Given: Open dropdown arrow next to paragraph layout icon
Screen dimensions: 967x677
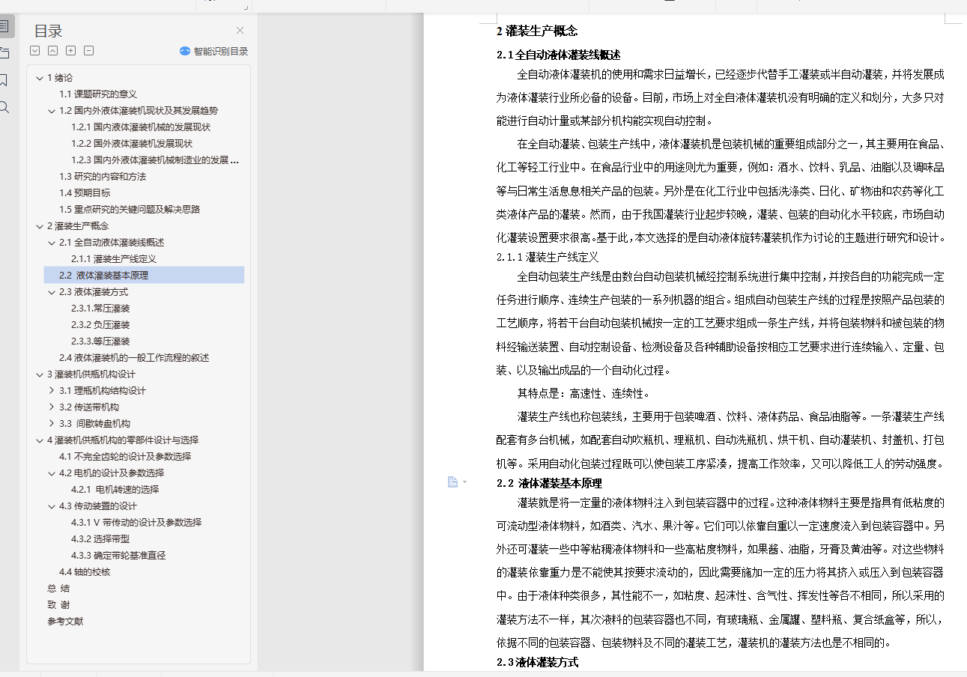Looking at the screenshot, I should point(464,482).
